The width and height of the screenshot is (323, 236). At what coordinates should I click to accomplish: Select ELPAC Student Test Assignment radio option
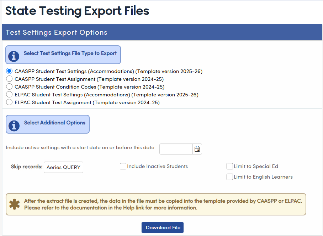[x=9, y=102]
